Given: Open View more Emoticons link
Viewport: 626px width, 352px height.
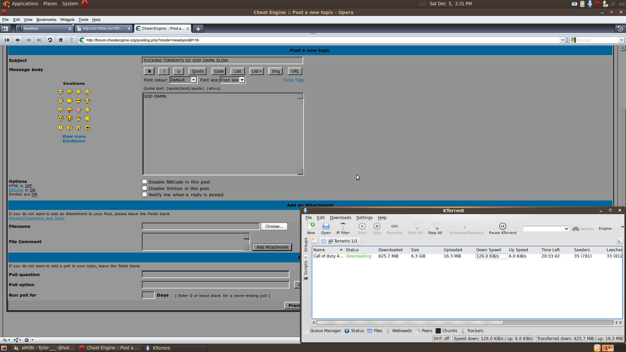Looking at the screenshot, I should tap(74, 139).
